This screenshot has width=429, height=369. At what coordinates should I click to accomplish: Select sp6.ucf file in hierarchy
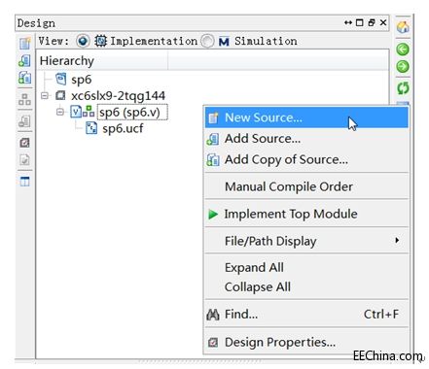point(123,128)
